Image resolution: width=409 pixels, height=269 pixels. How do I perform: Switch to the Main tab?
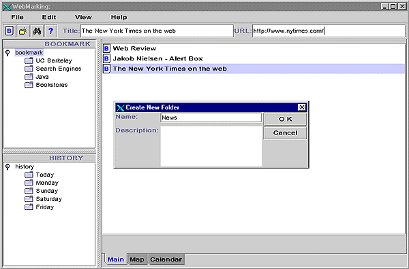[116, 259]
